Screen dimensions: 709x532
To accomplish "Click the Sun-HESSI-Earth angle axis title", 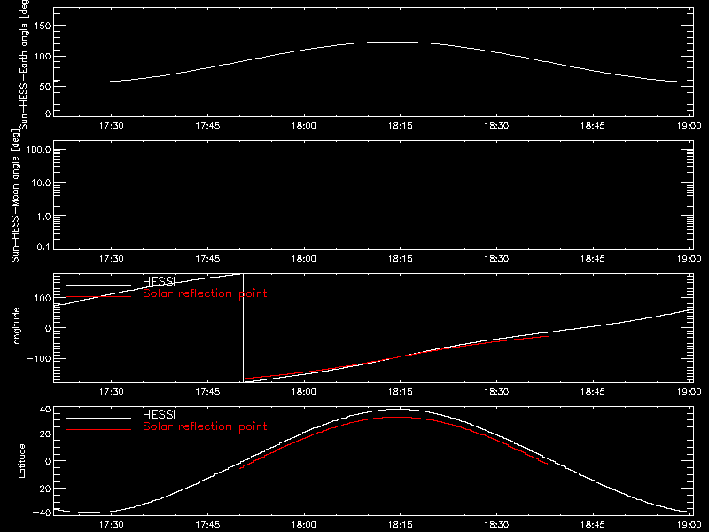I will (24, 65).
